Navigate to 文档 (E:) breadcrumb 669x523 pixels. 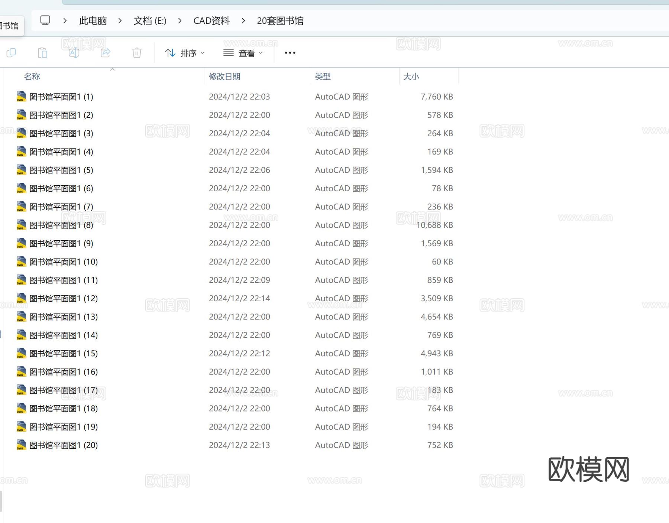pos(150,21)
